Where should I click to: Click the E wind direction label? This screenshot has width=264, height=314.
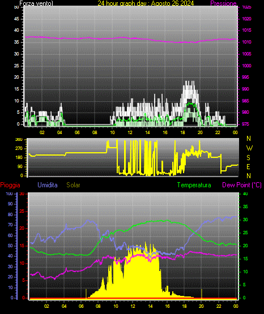coord(248,167)
